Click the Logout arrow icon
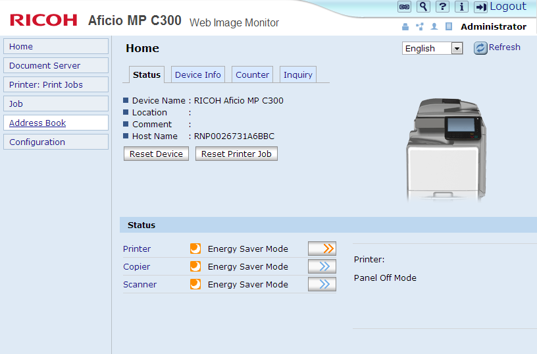 pos(480,7)
